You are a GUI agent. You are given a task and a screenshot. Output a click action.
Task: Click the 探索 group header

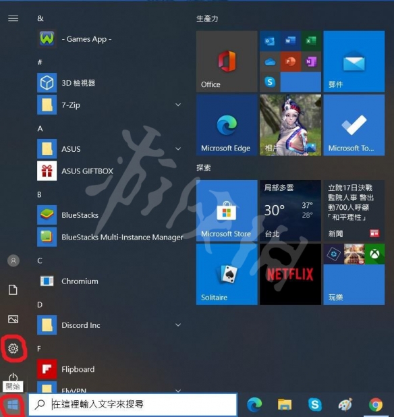204,168
